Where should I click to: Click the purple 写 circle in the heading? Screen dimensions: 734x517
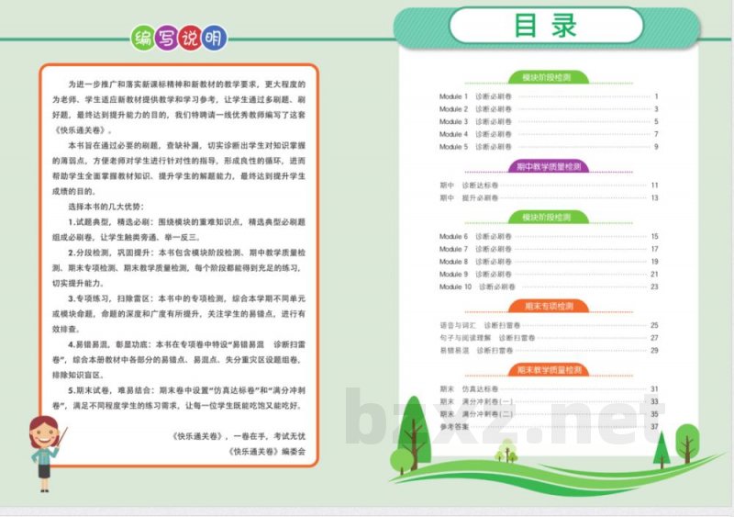click(x=166, y=38)
